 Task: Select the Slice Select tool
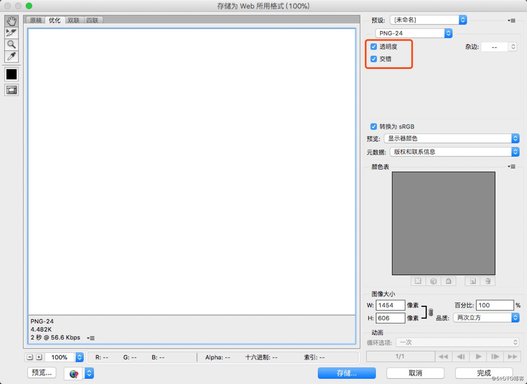point(12,33)
